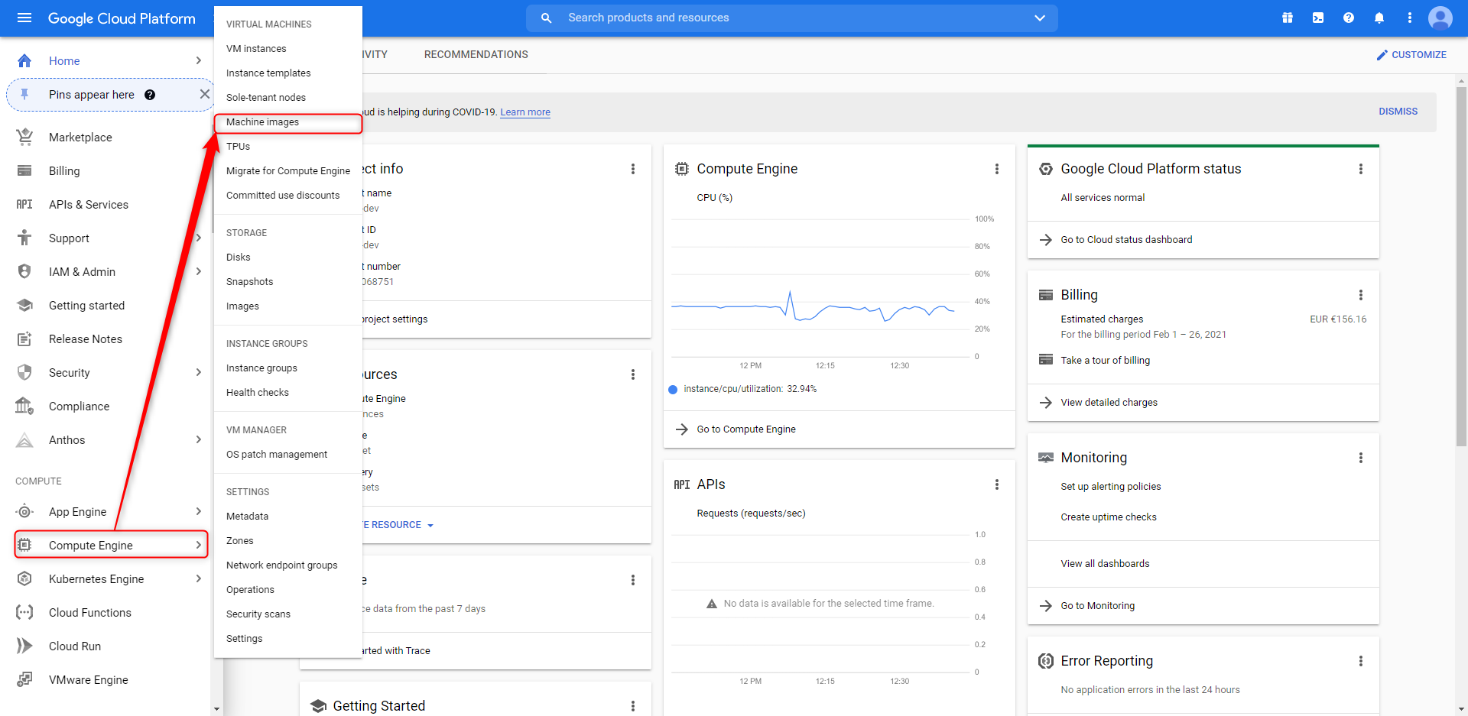Image resolution: width=1468 pixels, height=716 pixels.
Task: Open the help question mark icon
Action: 1349,18
